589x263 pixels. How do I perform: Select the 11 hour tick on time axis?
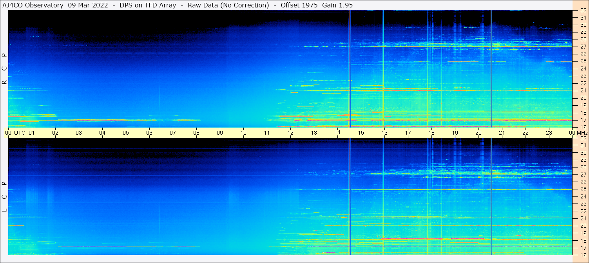point(267,133)
